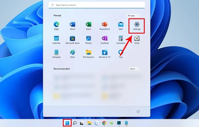Open Zalo from the taskbar

coord(97,123)
